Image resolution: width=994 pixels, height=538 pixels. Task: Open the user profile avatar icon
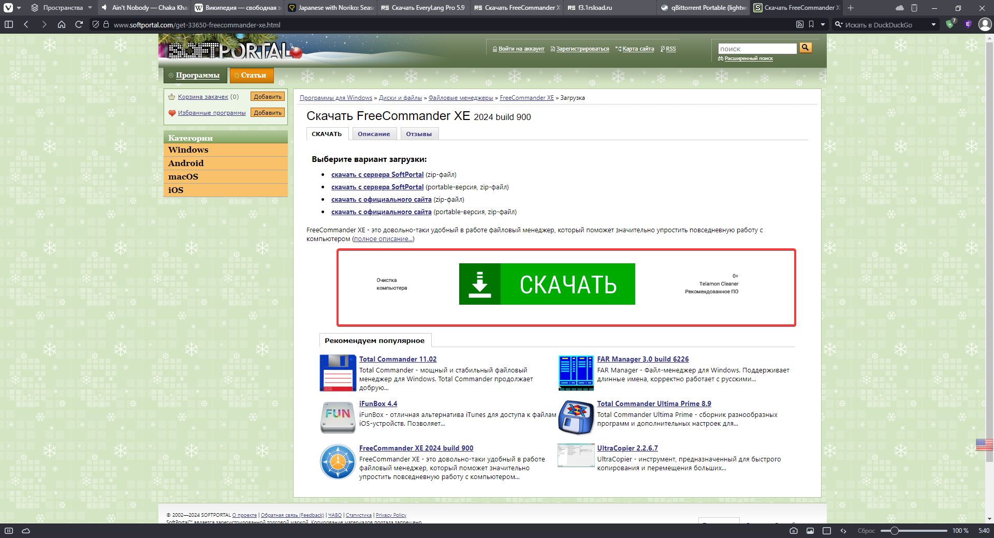(984, 24)
